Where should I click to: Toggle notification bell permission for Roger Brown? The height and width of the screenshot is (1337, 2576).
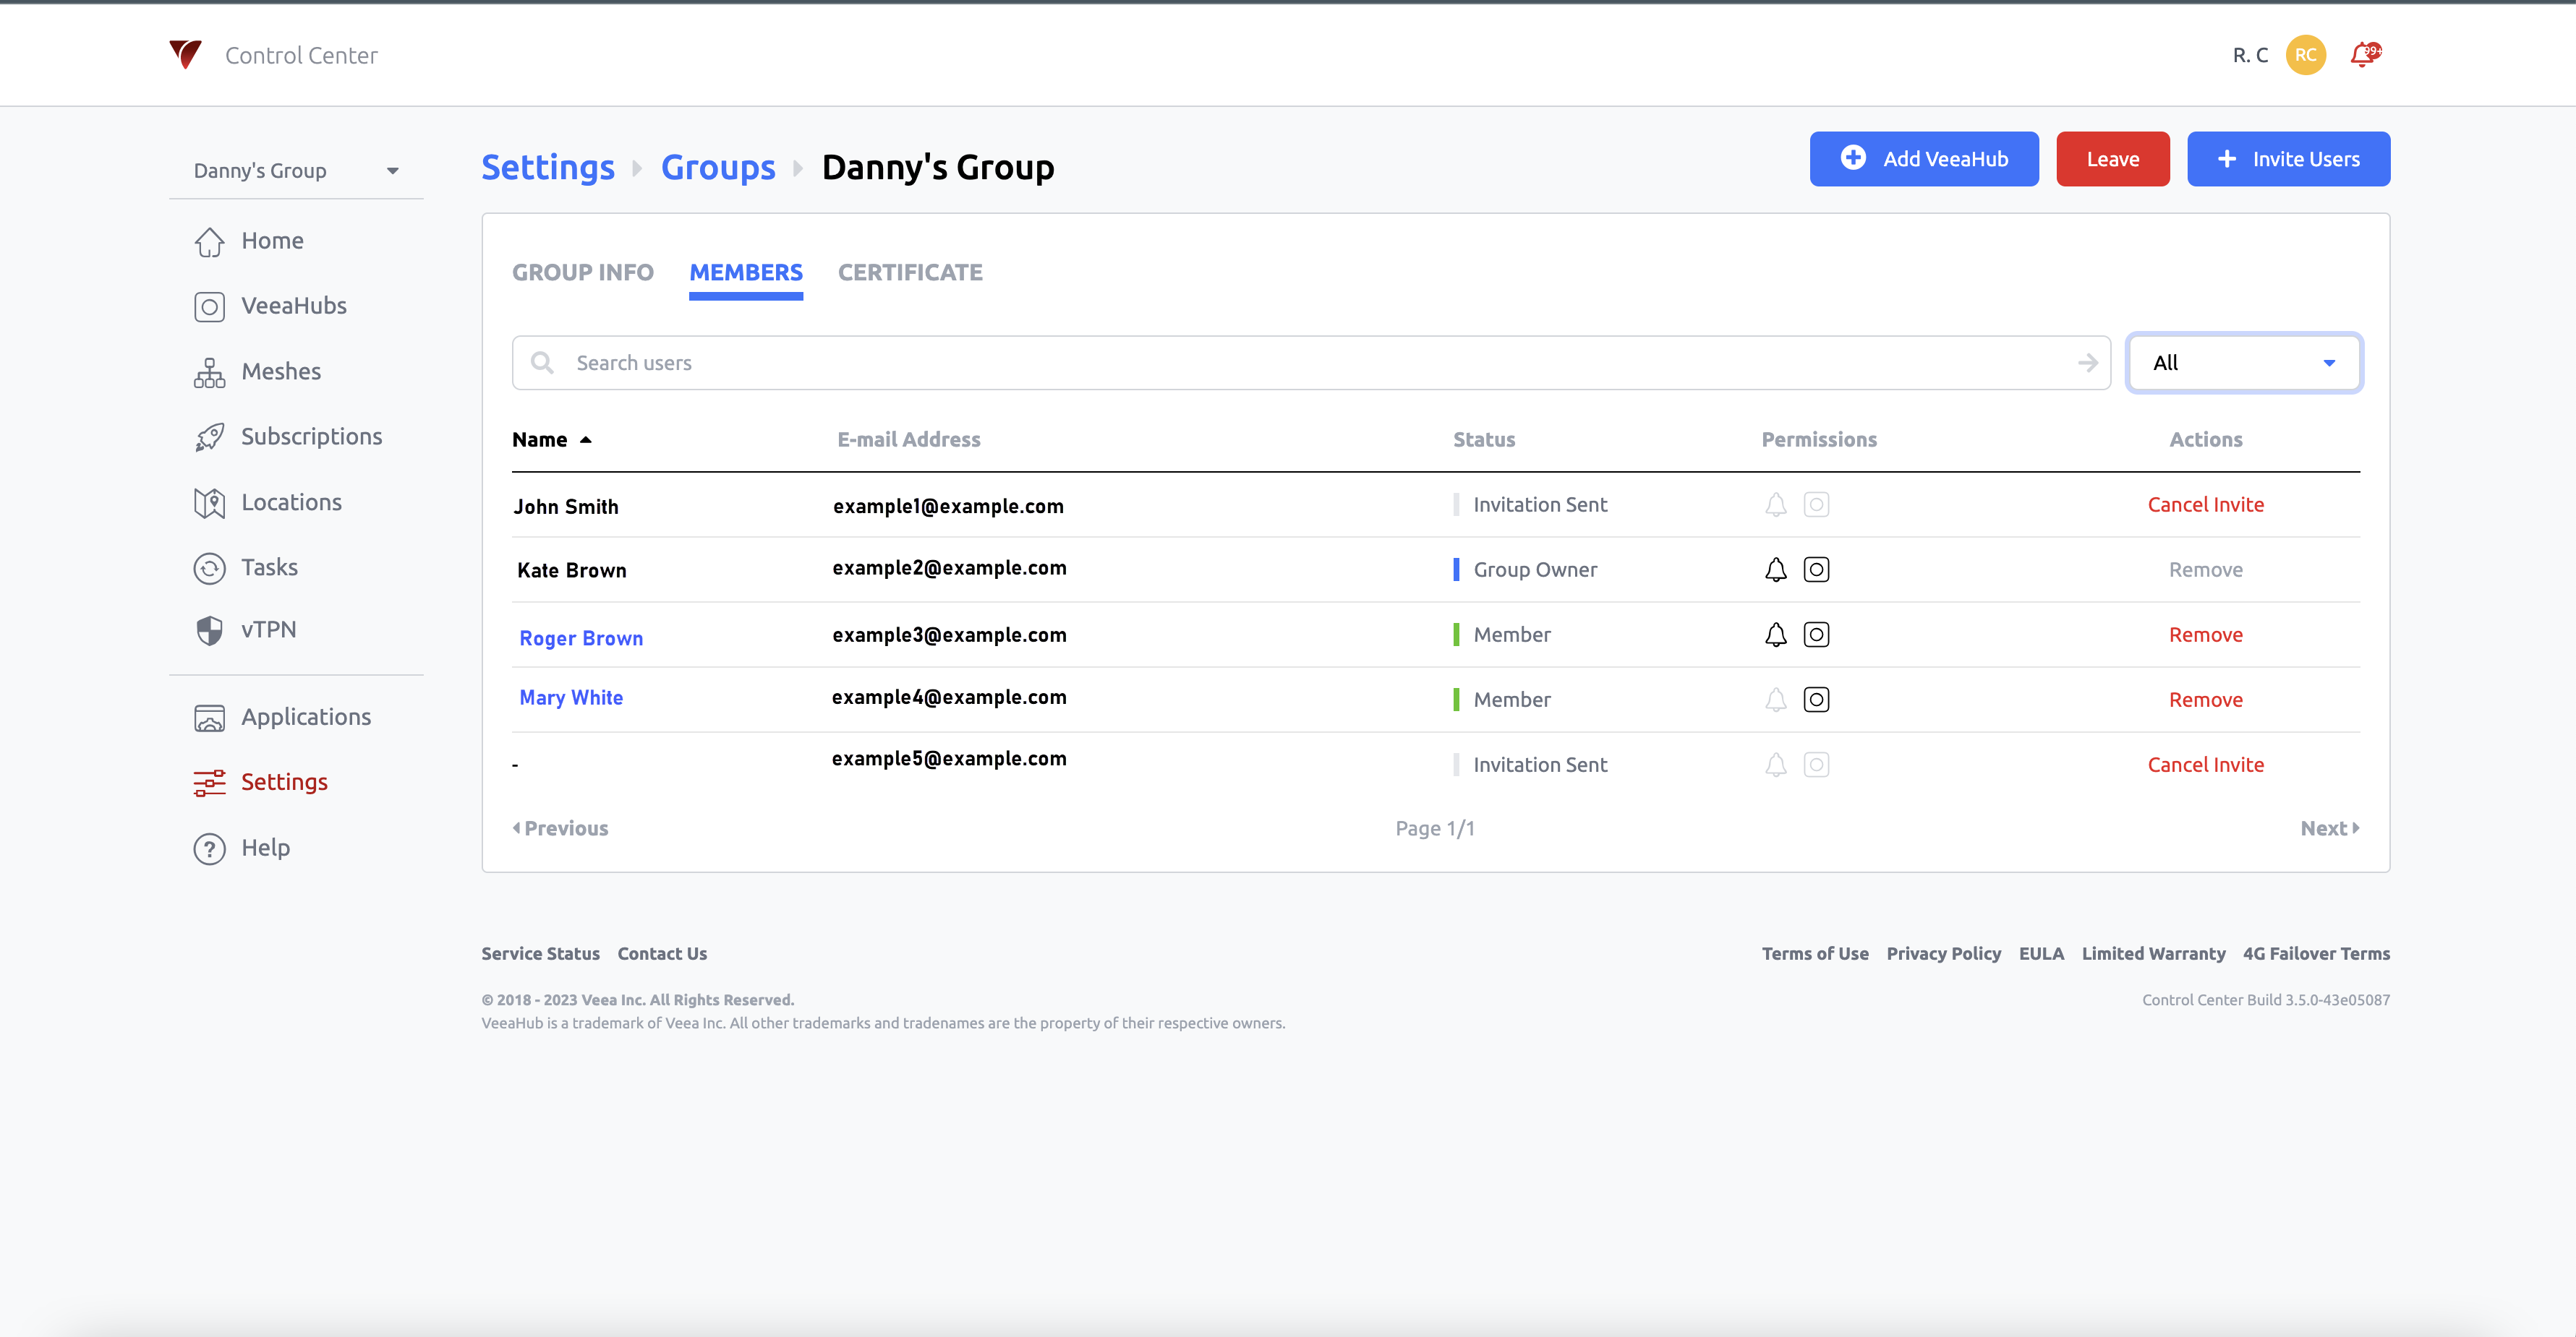1775,635
